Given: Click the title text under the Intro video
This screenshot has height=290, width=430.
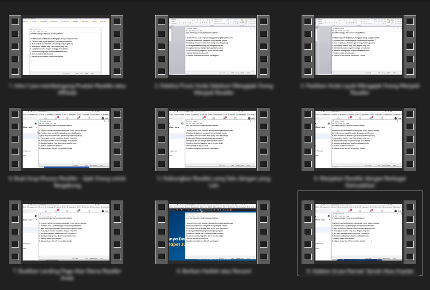Looking at the screenshot, I should pyautogui.click(x=65, y=89).
